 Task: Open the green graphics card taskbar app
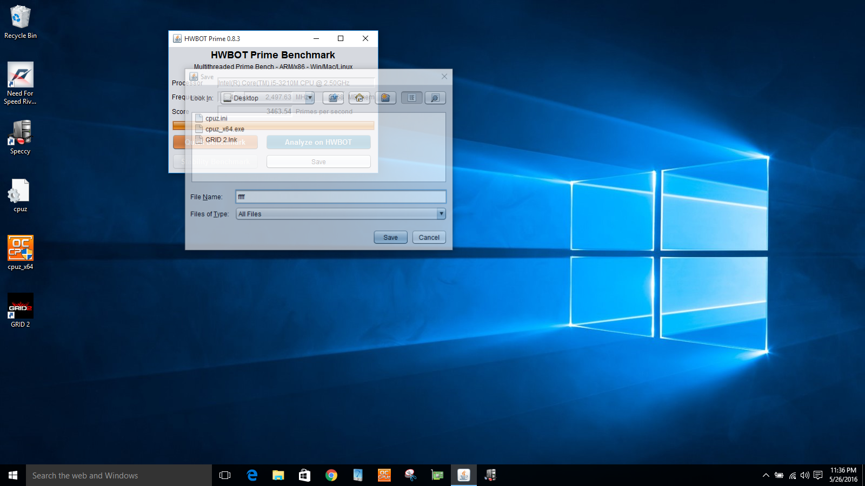coord(437,475)
